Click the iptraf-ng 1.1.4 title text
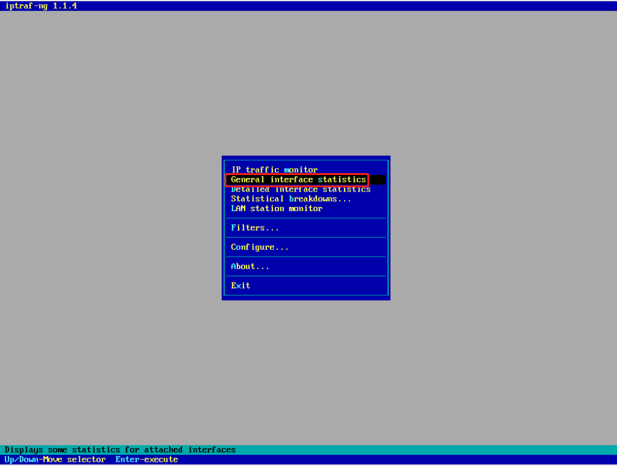This screenshot has width=617, height=466. [x=40, y=6]
